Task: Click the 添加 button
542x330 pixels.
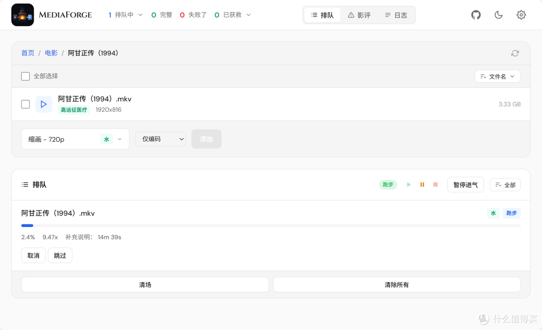Action: click(x=206, y=139)
